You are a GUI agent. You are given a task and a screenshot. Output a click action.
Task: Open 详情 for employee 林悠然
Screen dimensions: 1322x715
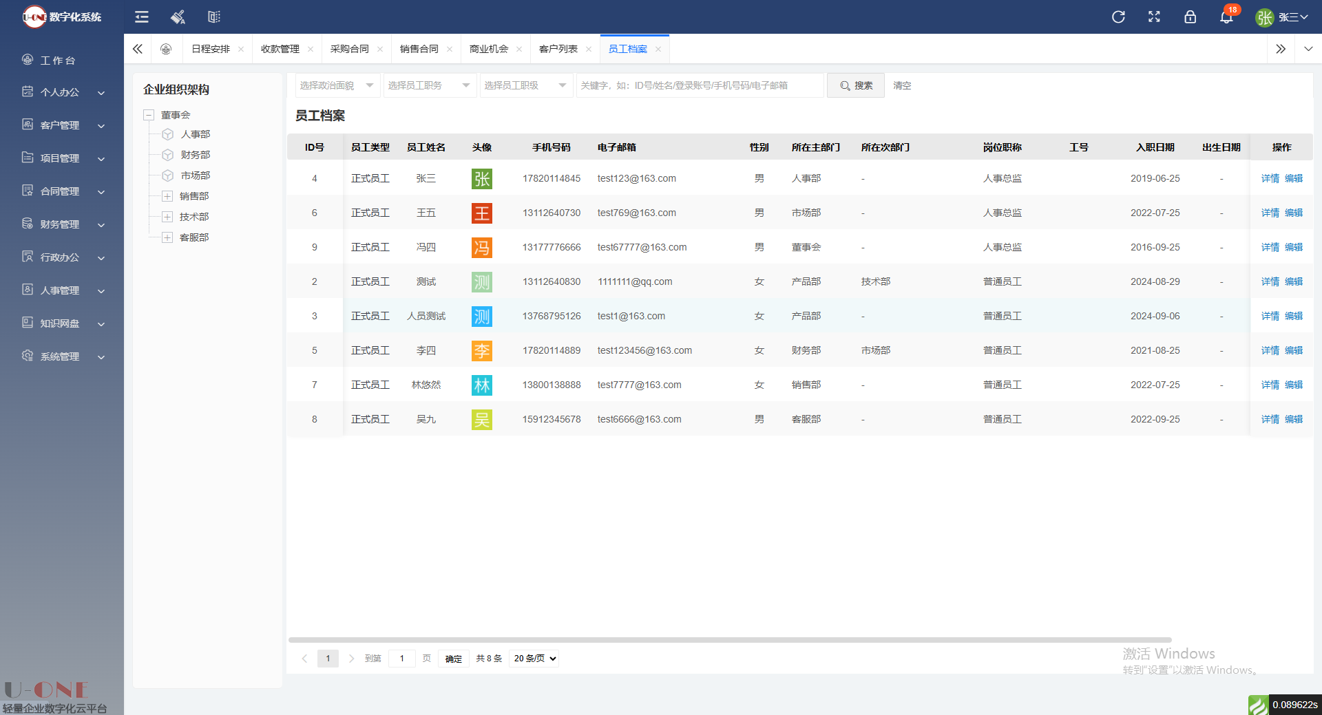(x=1270, y=385)
